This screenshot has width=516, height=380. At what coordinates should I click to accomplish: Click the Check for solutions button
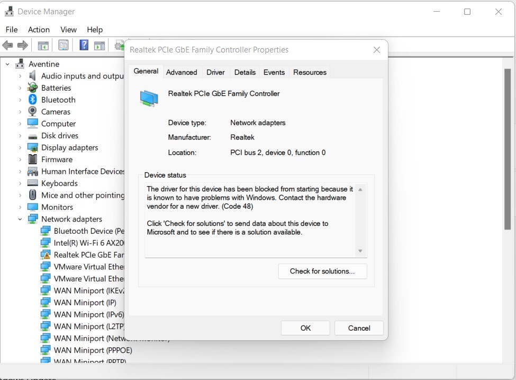point(322,271)
